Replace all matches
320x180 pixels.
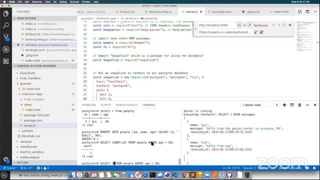coord(261,32)
